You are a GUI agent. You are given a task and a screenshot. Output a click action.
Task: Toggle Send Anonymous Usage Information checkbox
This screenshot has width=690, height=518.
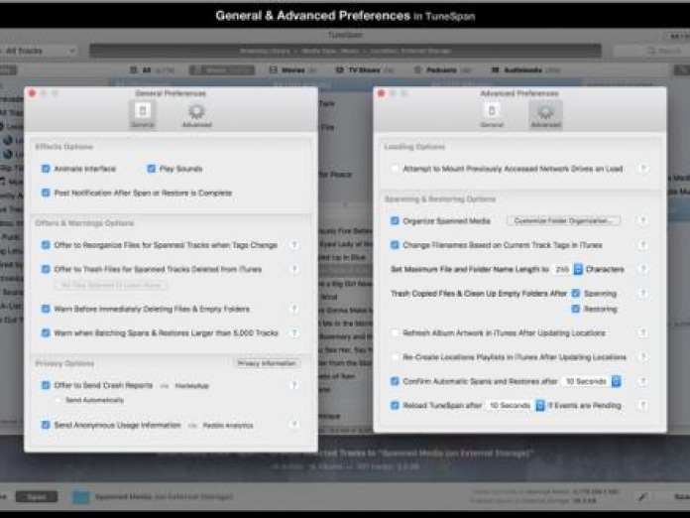click(x=46, y=425)
